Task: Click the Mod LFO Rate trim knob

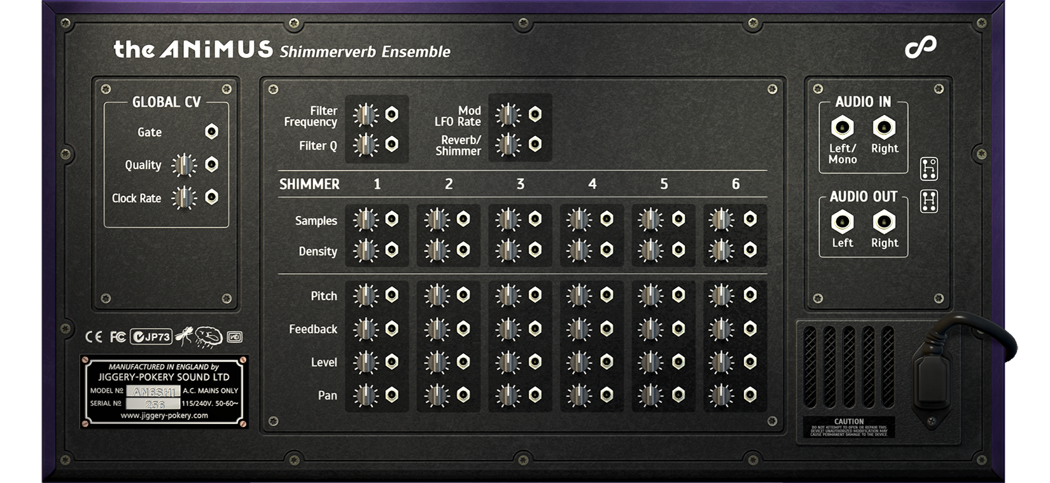Action: pos(508,115)
